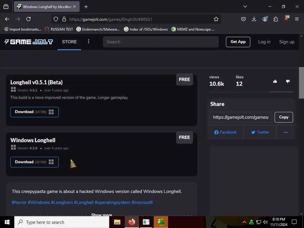Focus the Game Jolt search field
The width and height of the screenshot is (304, 228).
point(161,42)
